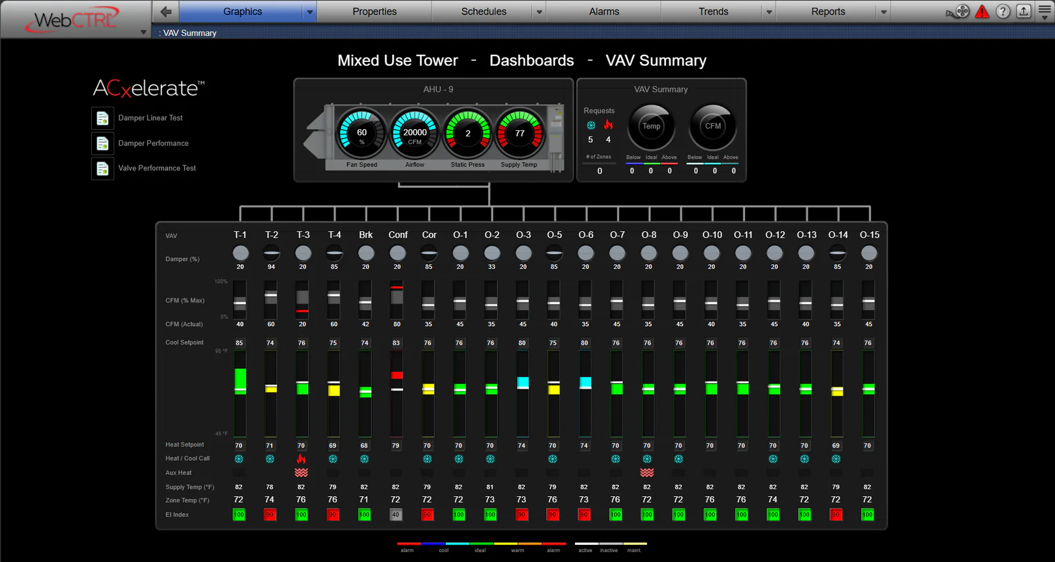Image resolution: width=1055 pixels, height=562 pixels.
Task: Open the Damper Linear Test report icon
Action: (102, 118)
